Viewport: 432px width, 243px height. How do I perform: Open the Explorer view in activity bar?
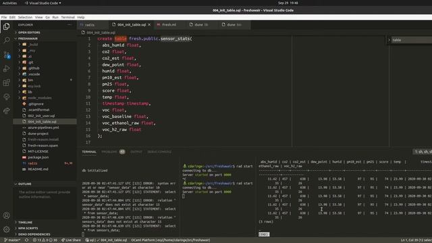pyautogui.click(x=6, y=26)
